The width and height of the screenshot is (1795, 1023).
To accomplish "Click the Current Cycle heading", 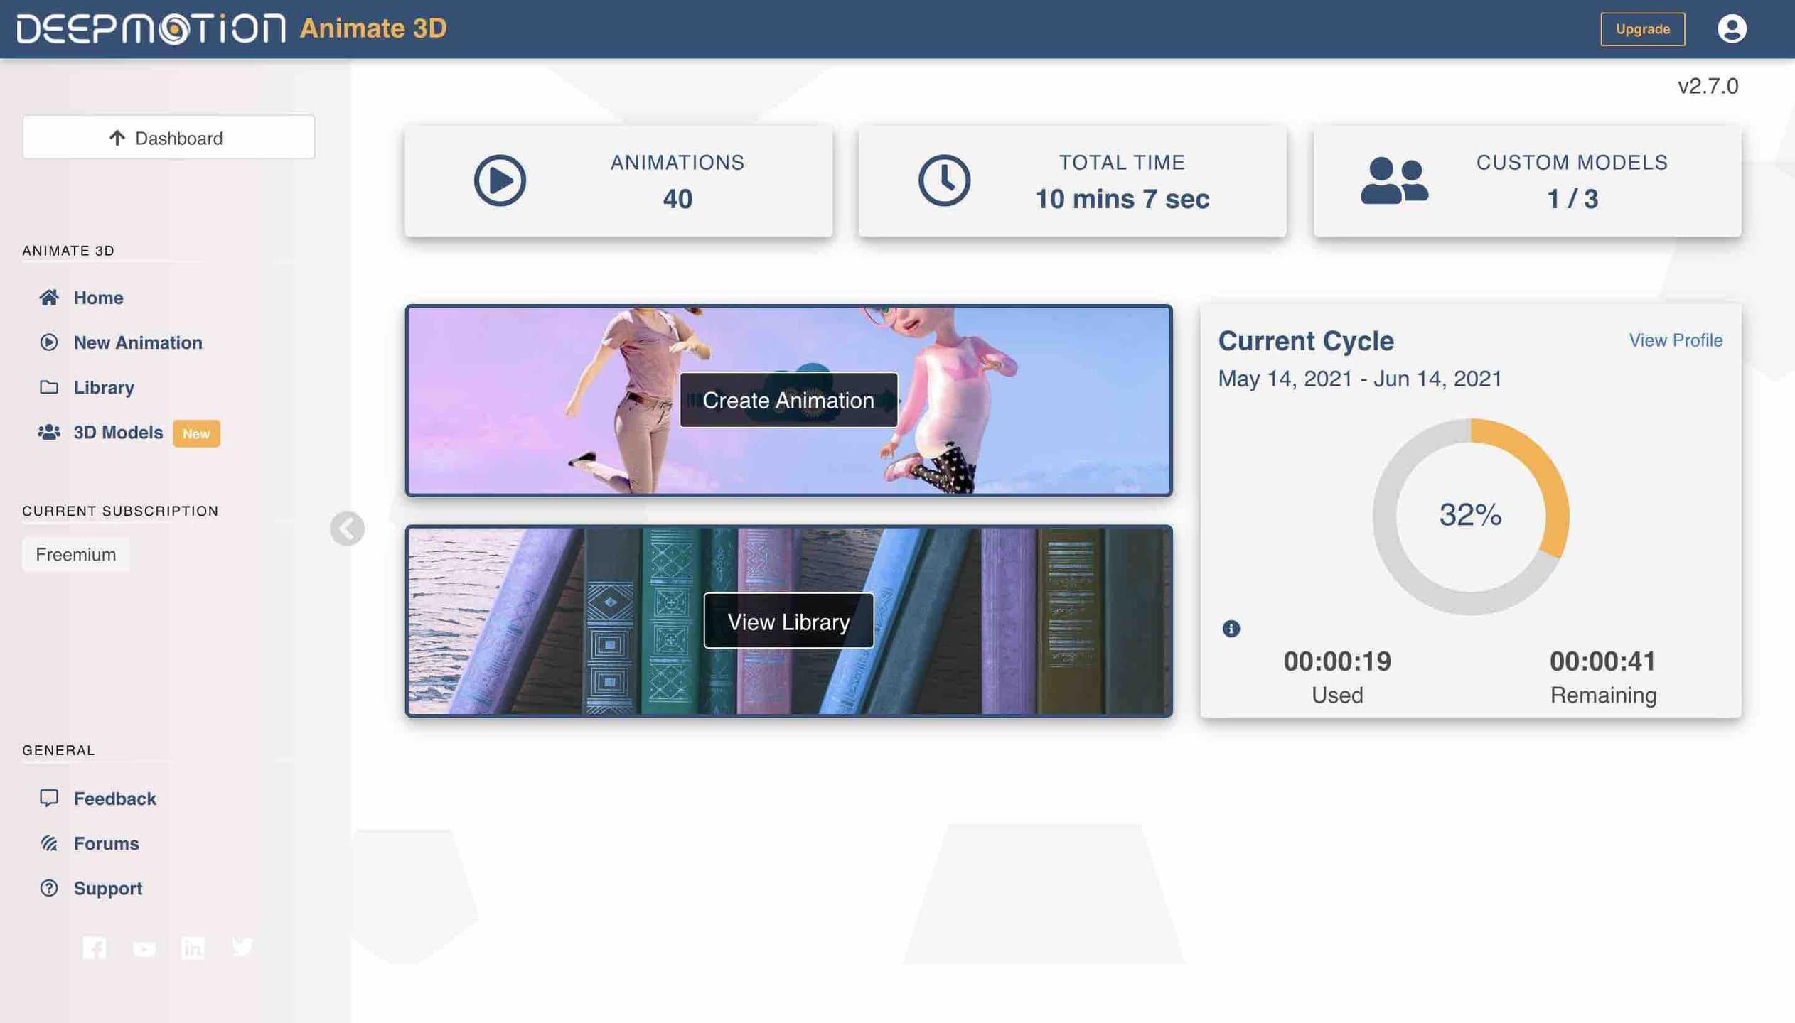I will tap(1306, 341).
